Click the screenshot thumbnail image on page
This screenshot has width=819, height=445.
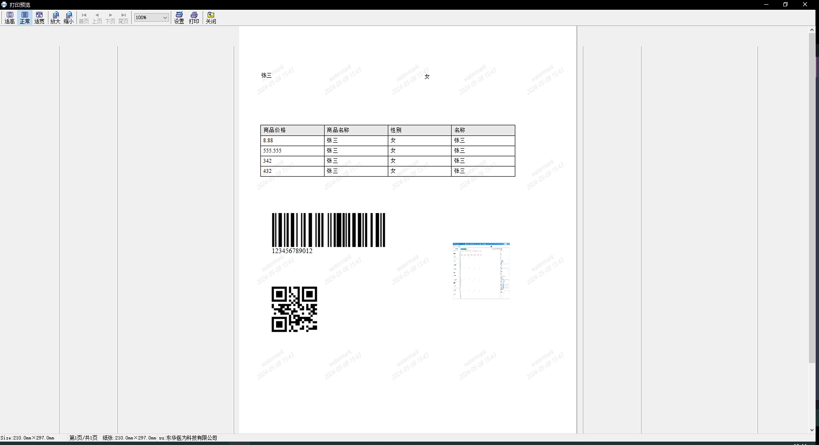[x=481, y=271]
